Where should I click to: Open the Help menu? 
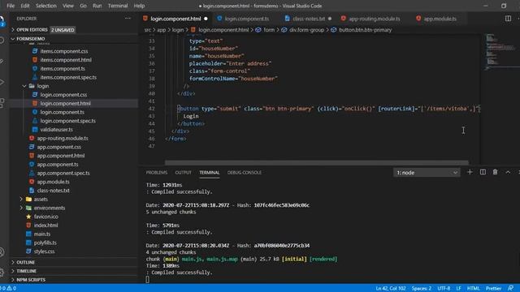pyautogui.click(x=139, y=6)
